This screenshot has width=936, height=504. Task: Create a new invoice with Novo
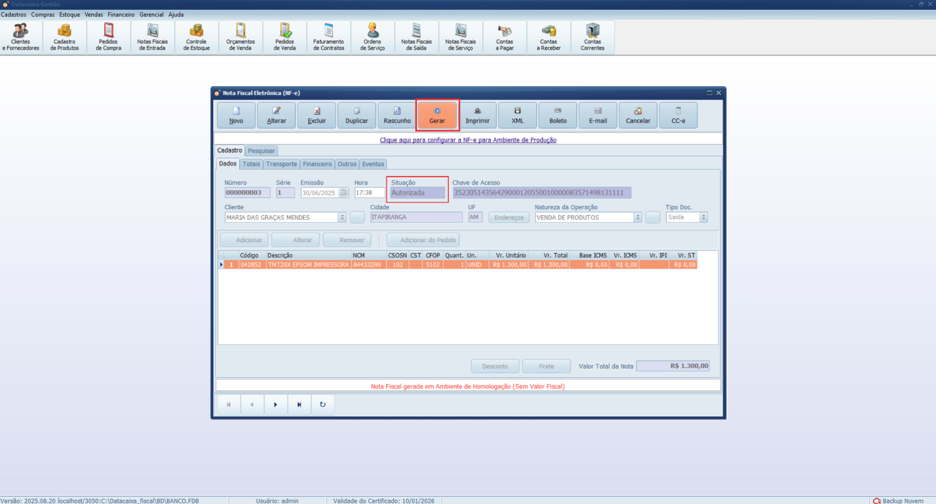pos(236,115)
